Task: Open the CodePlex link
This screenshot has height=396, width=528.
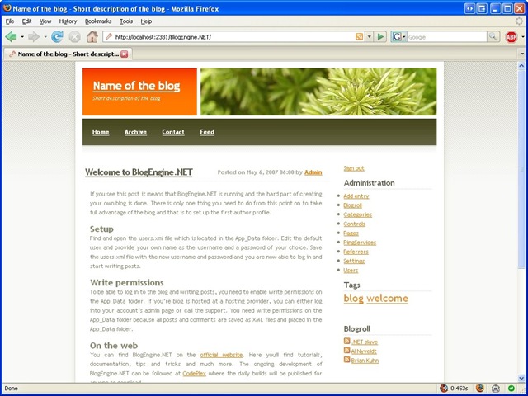Action: [195, 374]
